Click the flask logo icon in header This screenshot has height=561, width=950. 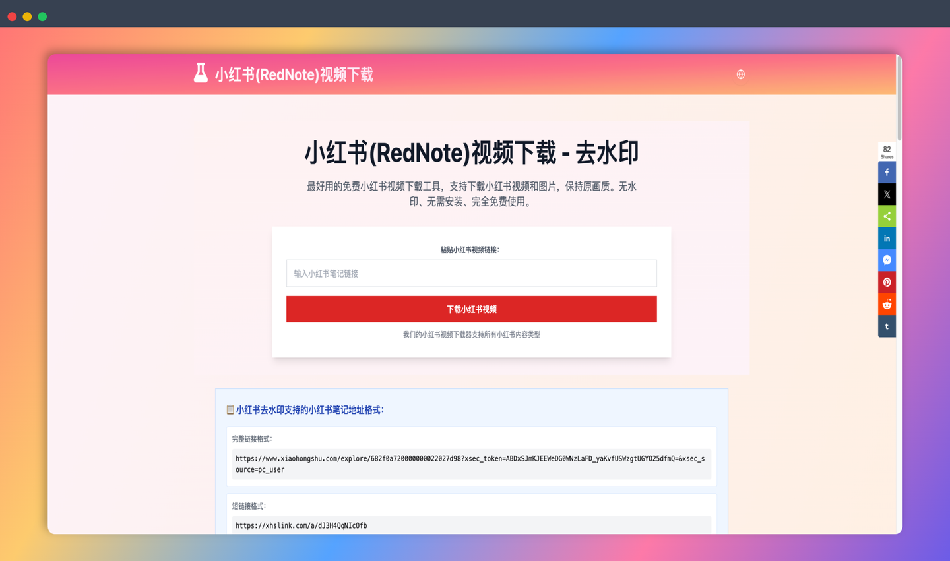tap(201, 73)
